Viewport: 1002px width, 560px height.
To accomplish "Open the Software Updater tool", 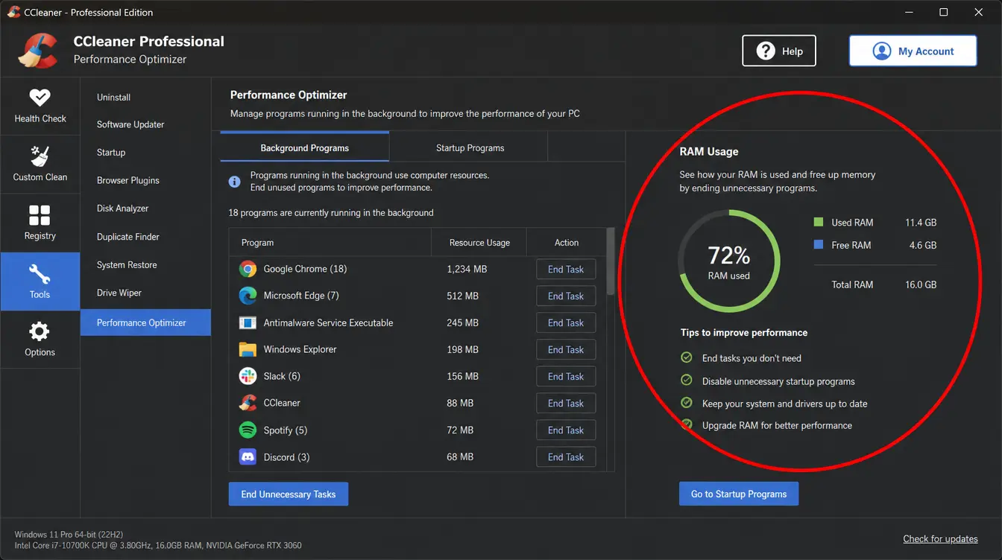I will [130, 125].
